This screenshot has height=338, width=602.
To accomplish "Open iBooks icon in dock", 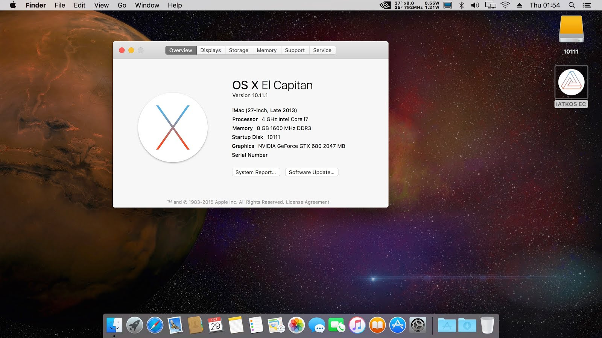I will click(377, 325).
